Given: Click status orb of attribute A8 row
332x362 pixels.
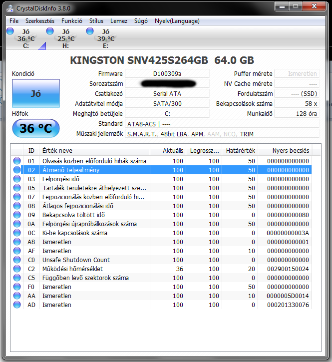Looking at the screenshot, I should point(17,242).
